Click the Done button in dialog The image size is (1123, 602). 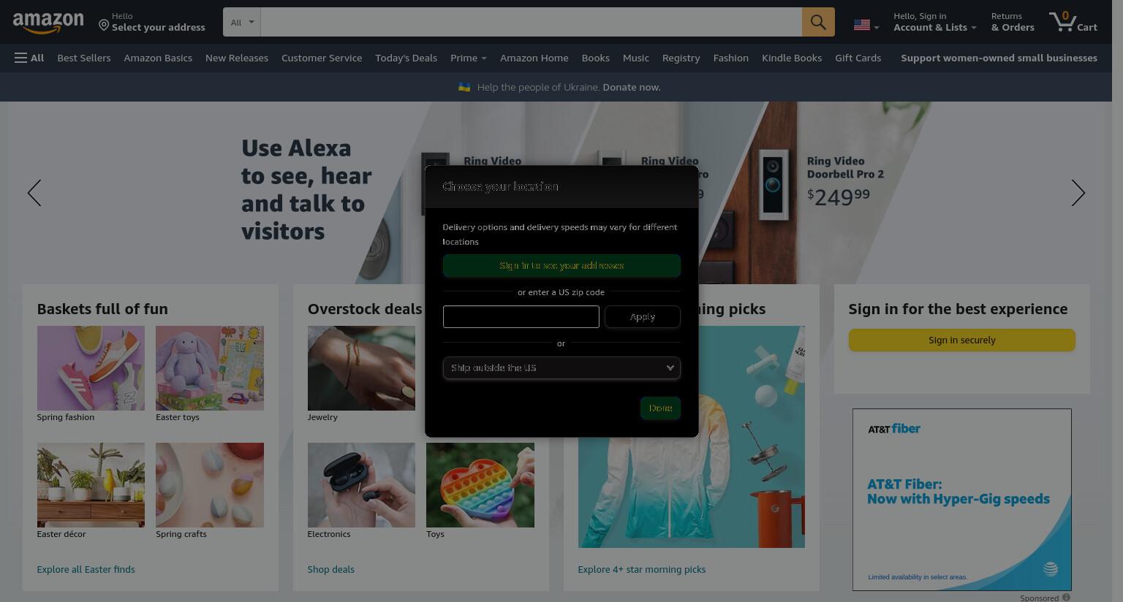[x=660, y=408]
